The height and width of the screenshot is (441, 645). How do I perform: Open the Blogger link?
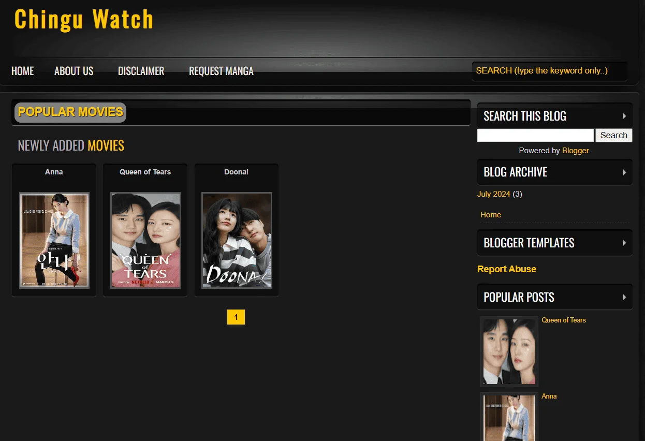coord(575,151)
